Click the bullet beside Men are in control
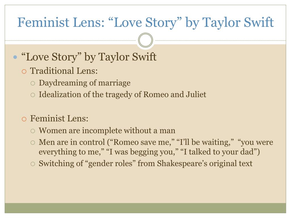The height and width of the screenshot is (218, 291). [x=33, y=142]
